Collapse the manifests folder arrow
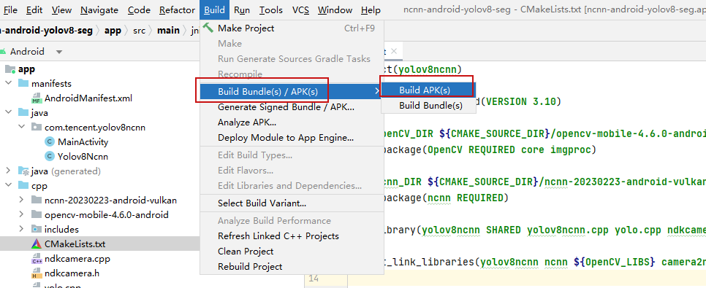 pos(8,84)
